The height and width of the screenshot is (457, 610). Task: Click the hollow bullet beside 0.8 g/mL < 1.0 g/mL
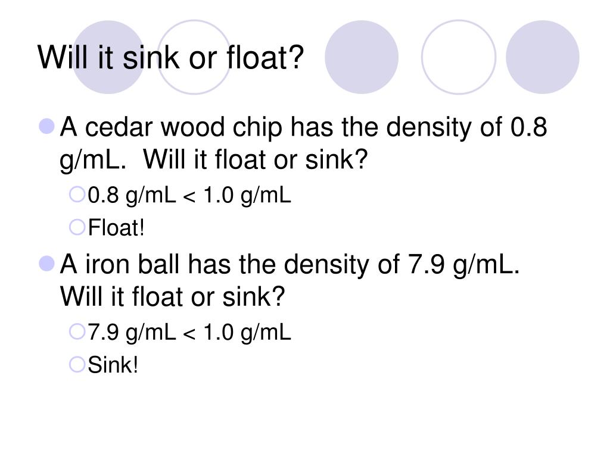click(x=77, y=194)
